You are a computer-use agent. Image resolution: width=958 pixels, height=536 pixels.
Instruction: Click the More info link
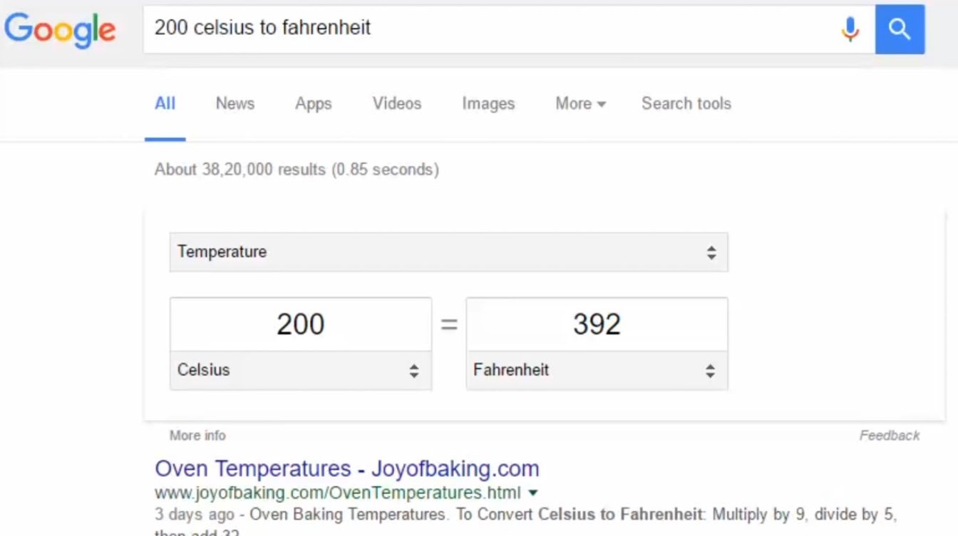tap(197, 435)
